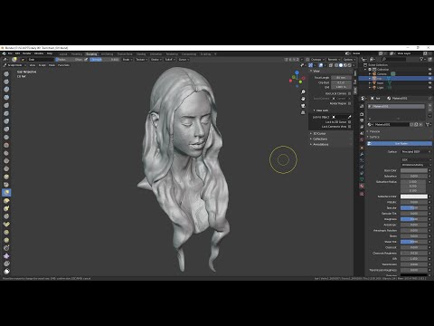Screen dimensions: 434x326
Task: Open the Surface Principled BSDF shader selector
Action: (x=415, y=151)
